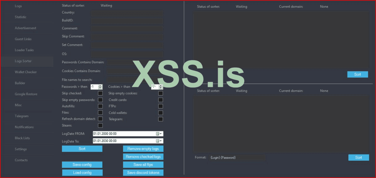Open Black Lists section

(x=22, y=138)
